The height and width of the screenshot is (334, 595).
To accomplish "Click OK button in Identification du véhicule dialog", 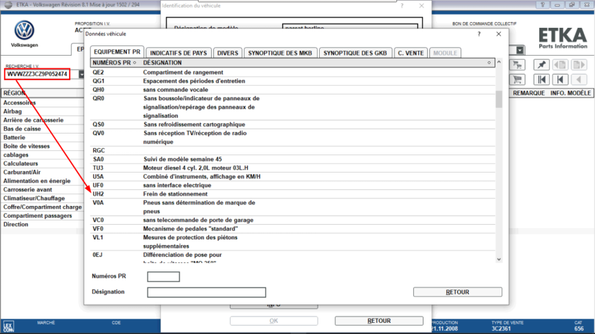I will pos(274,321).
